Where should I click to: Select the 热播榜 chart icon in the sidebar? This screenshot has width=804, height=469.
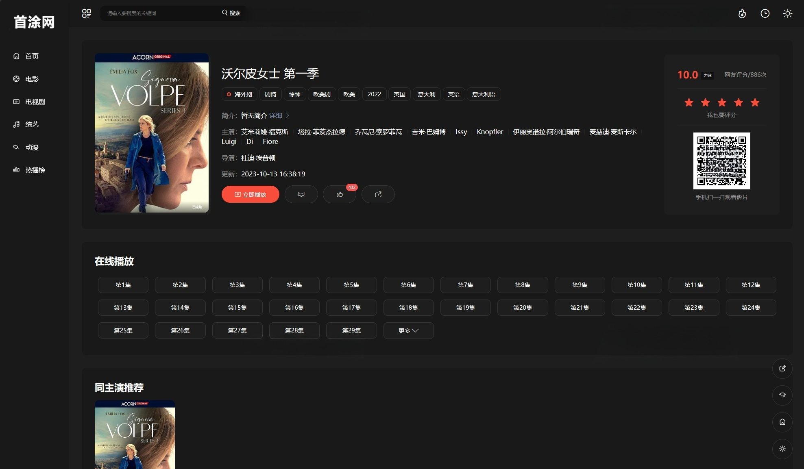pyautogui.click(x=33, y=170)
